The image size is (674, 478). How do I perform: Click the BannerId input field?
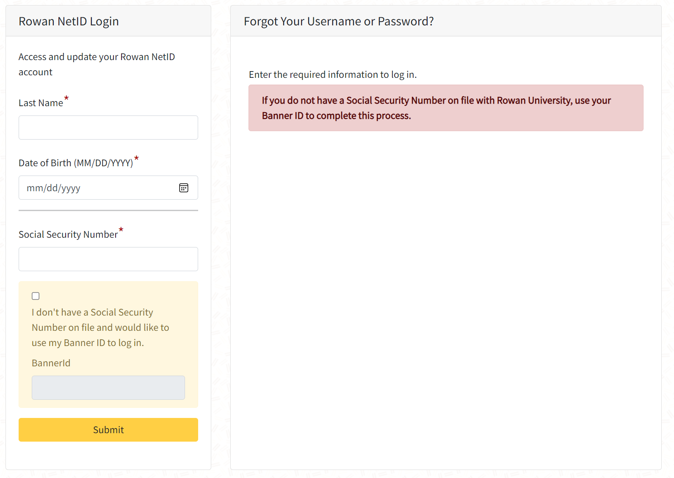(108, 388)
